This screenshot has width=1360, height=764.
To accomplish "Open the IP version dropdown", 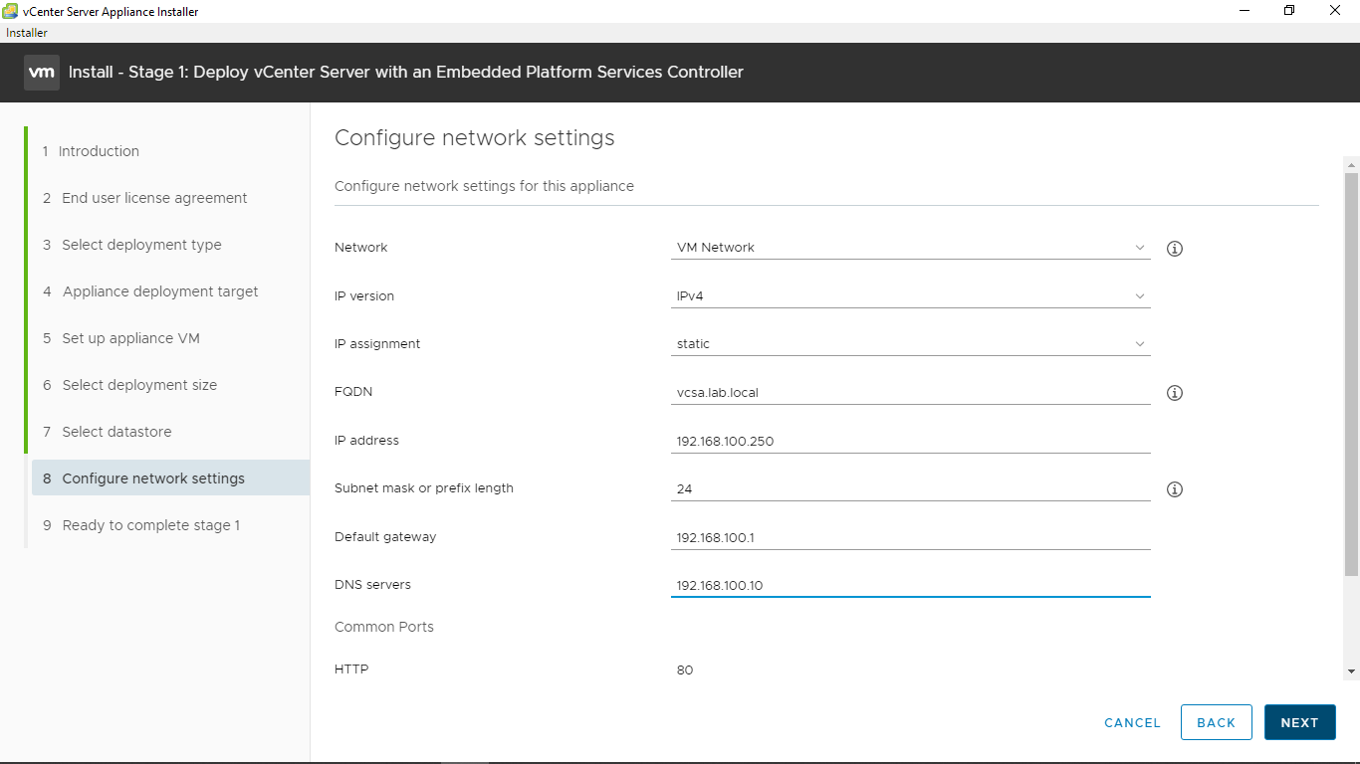I will [x=911, y=296].
